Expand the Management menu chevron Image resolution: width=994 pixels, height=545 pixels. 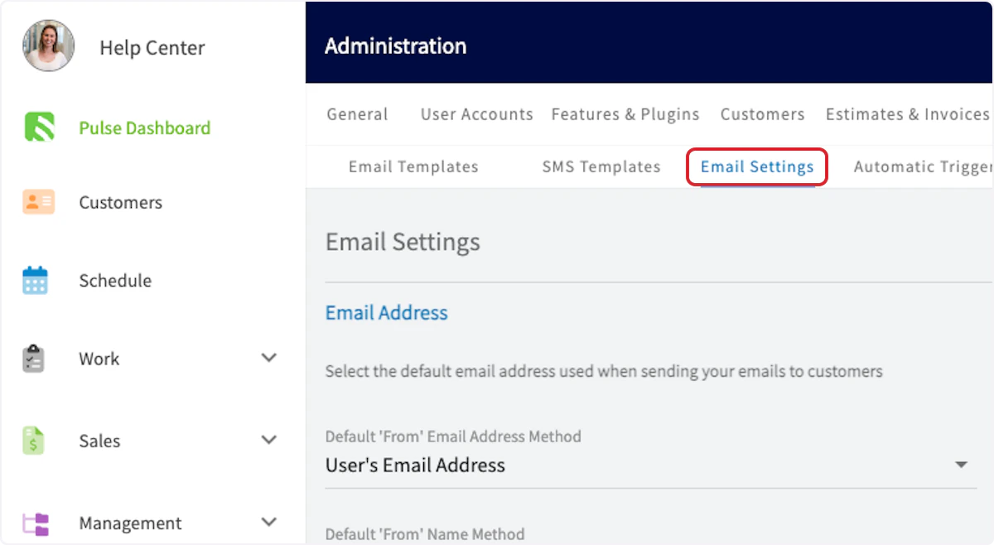coord(268,522)
